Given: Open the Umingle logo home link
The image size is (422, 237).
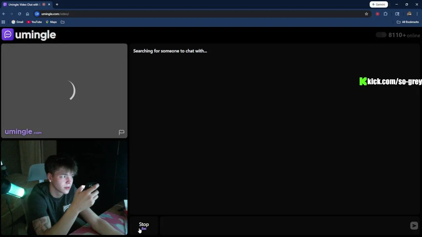Looking at the screenshot, I should (x=29, y=35).
